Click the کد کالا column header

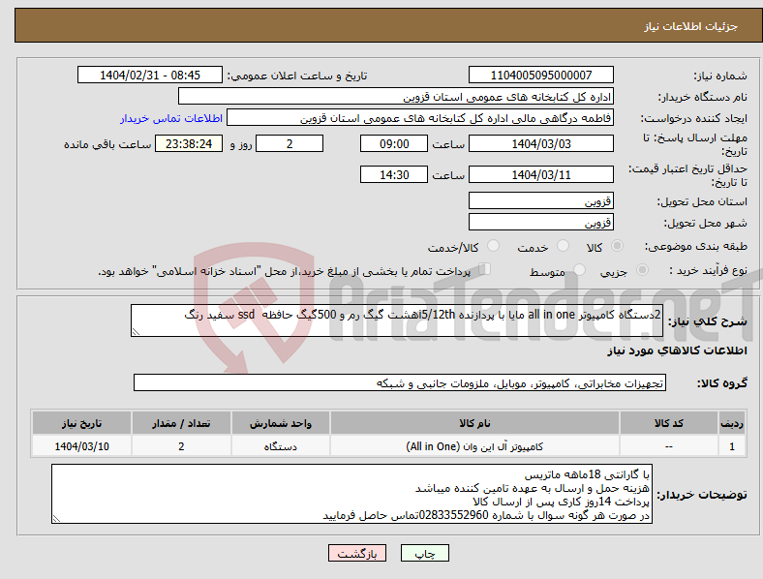coord(669,423)
